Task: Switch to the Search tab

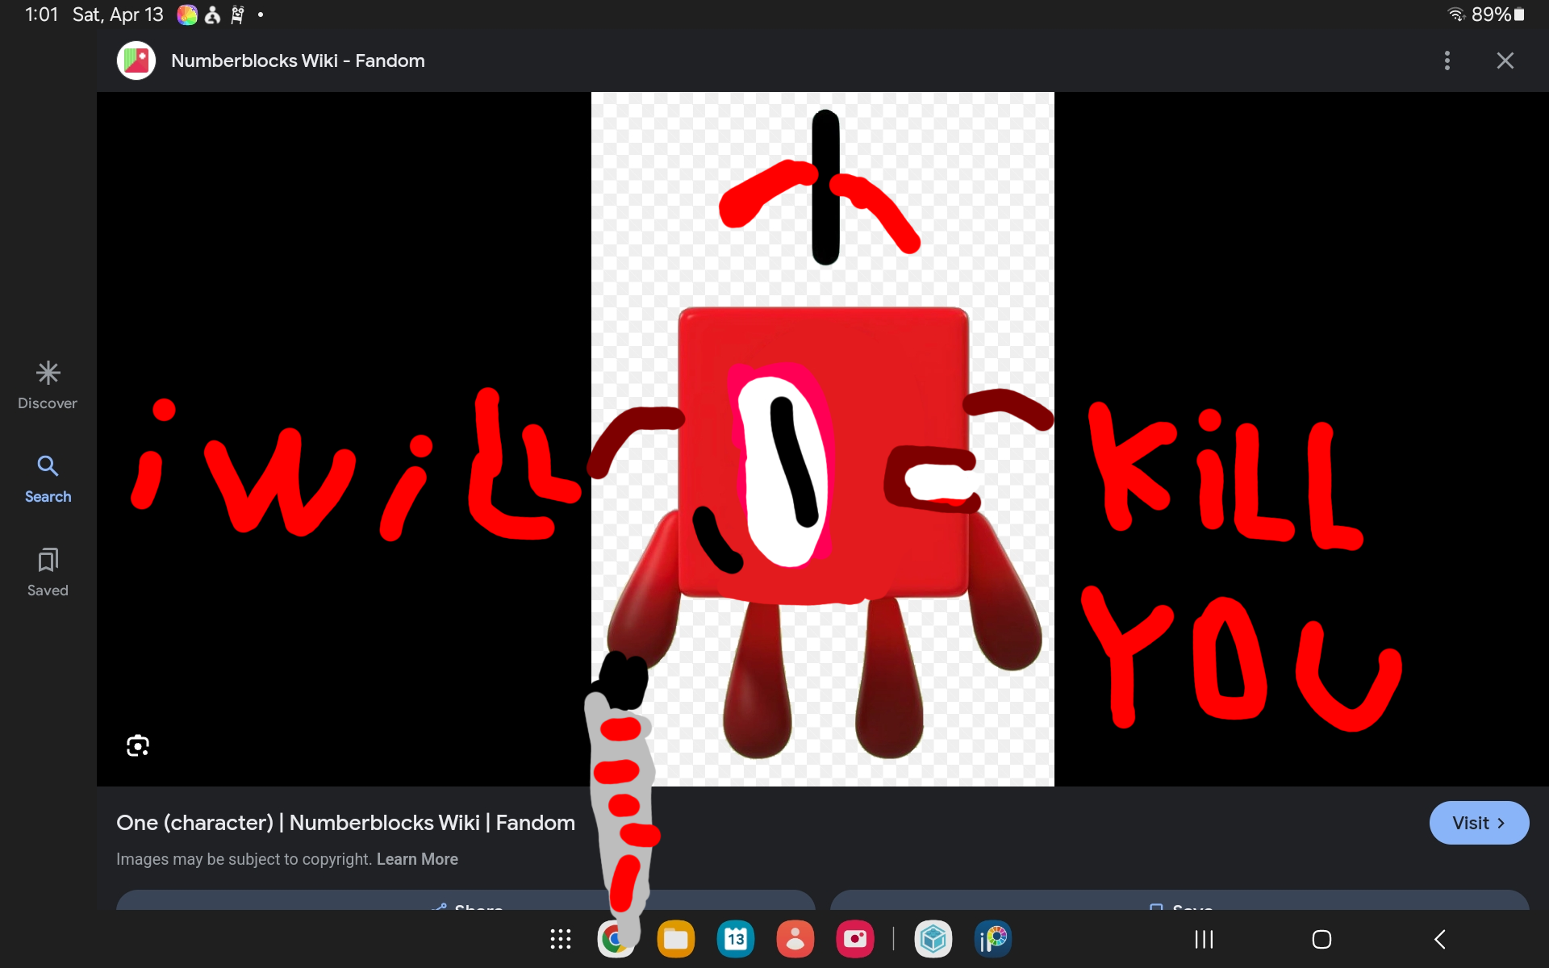Action: pos(48,478)
